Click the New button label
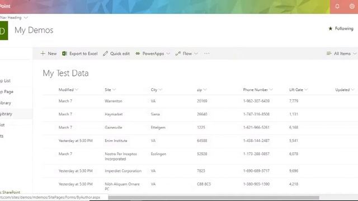Image resolution: width=358 pixels, height=201 pixels. click(52, 54)
